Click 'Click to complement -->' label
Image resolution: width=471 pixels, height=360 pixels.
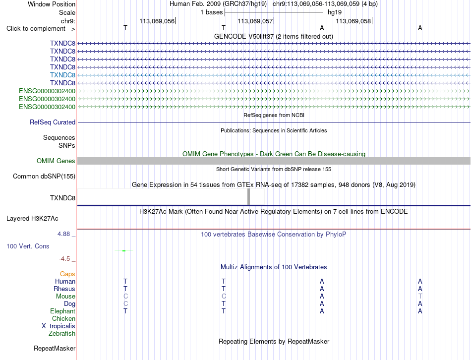pos(41,29)
